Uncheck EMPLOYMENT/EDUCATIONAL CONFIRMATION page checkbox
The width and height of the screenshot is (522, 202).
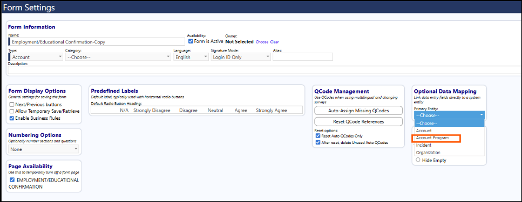coord(12,180)
